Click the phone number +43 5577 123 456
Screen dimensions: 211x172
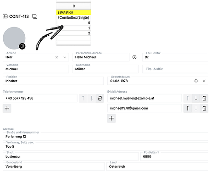coord(40,98)
